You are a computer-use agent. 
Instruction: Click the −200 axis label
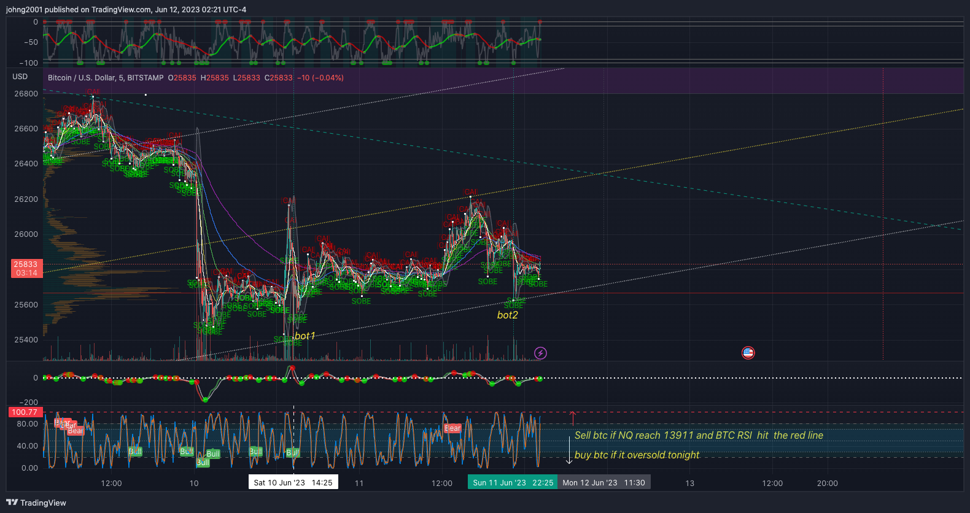click(28, 403)
